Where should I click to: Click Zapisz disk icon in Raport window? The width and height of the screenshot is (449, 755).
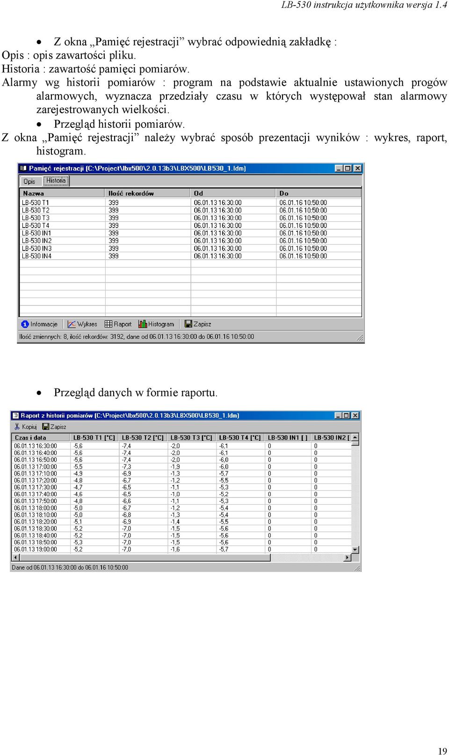(x=46, y=427)
